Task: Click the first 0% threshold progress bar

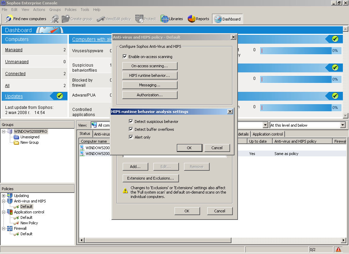Action: coord(301,51)
